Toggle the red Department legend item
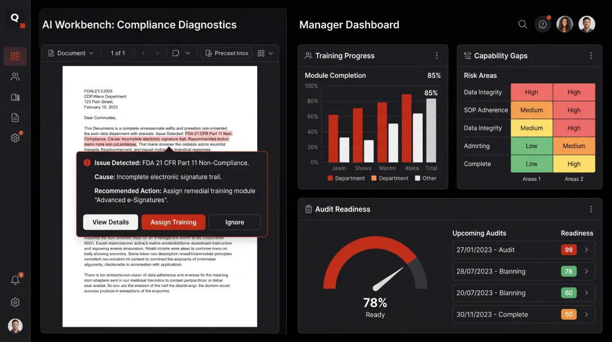612x342 pixels. click(346, 178)
